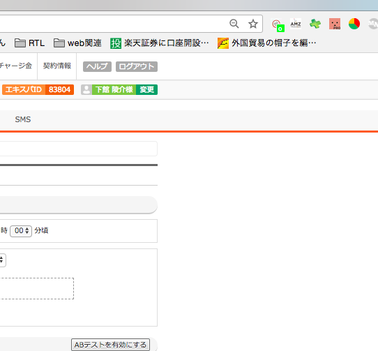This screenshot has height=351, width=378.
Task: Click the empty text input field below SMS
Action: click(x=78, y=149)
